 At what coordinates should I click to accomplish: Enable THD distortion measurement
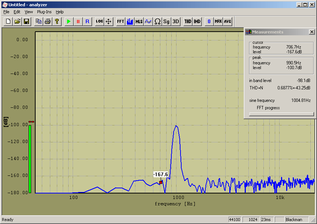188,21
